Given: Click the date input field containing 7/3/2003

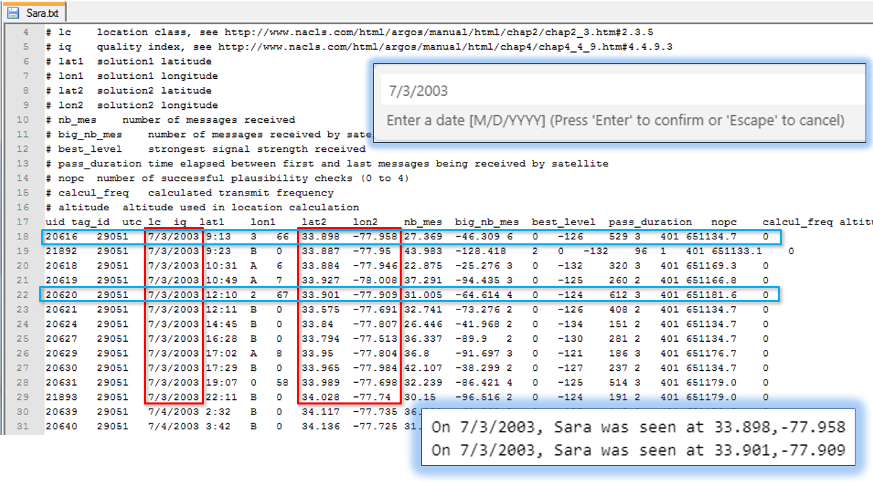Looking at the screenshot, I should tap(618, 91).
